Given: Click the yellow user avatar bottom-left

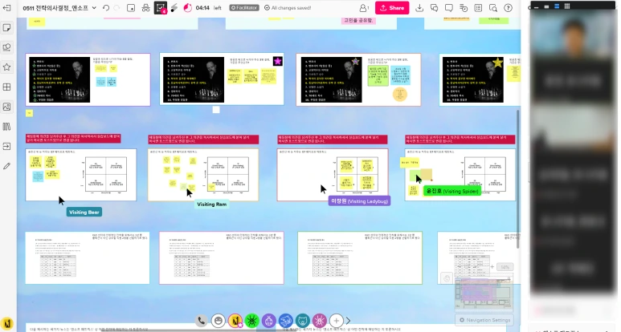Looking at the screenshot, I should [x=7, y=324].
